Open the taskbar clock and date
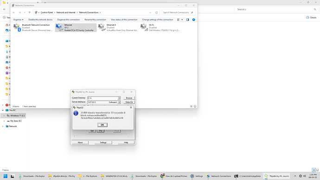 313,176
